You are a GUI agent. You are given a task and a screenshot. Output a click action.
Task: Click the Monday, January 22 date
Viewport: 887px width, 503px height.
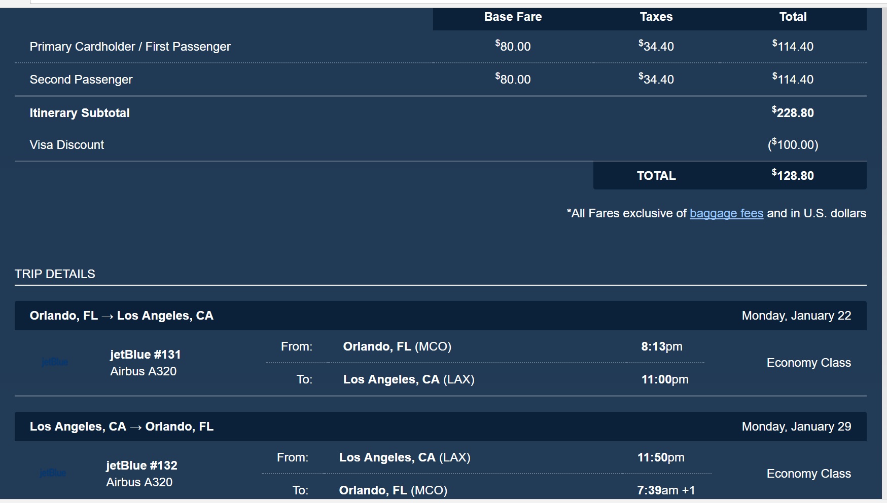[796, 316]
